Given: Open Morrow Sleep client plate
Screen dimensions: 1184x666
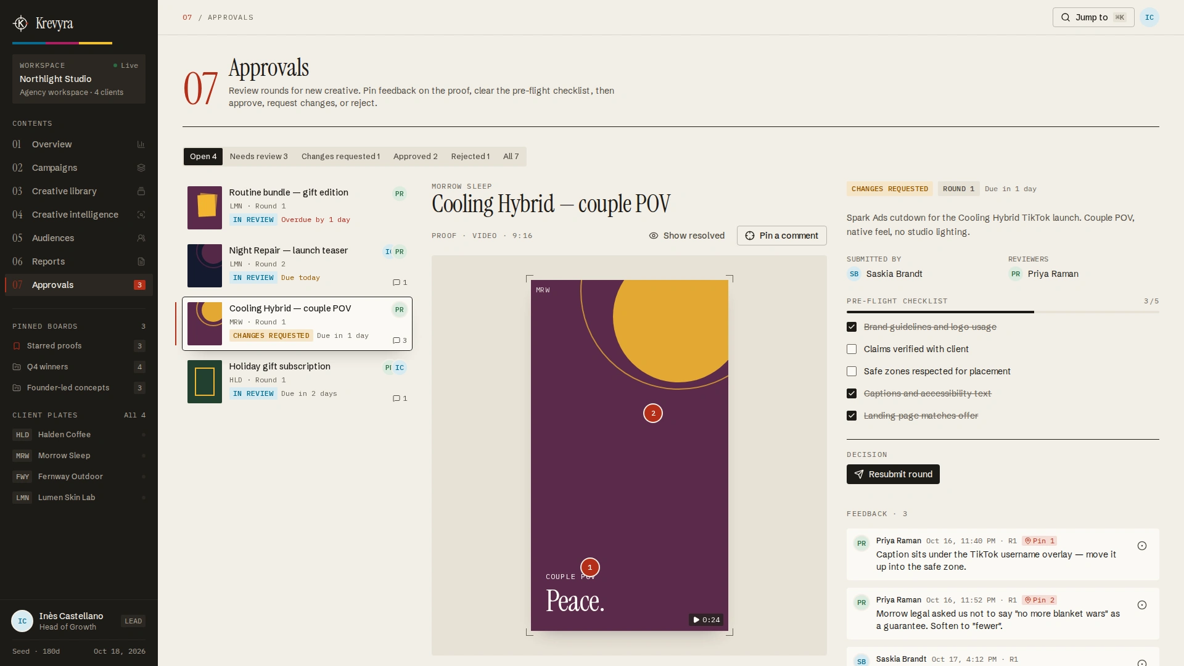Looking at the screenshot, I should [x=79, y=456].
